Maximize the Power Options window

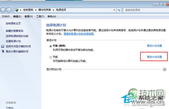pos(163,4)
